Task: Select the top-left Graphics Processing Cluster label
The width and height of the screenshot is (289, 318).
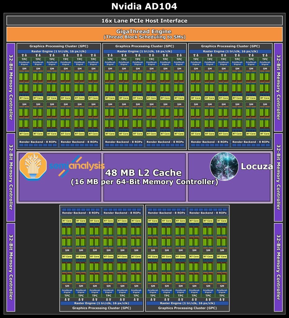Action: (x=59, y=46)
